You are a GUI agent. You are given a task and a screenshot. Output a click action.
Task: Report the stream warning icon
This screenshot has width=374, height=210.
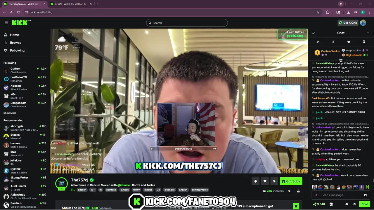pyautogui.click(x=298, y=191)
